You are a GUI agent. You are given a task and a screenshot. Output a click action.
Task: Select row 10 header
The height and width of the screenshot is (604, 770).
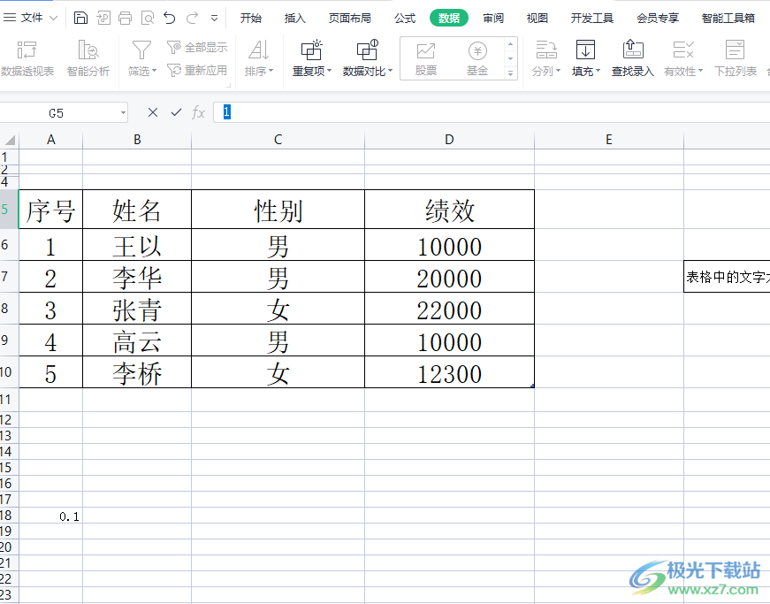click(9, 372)
